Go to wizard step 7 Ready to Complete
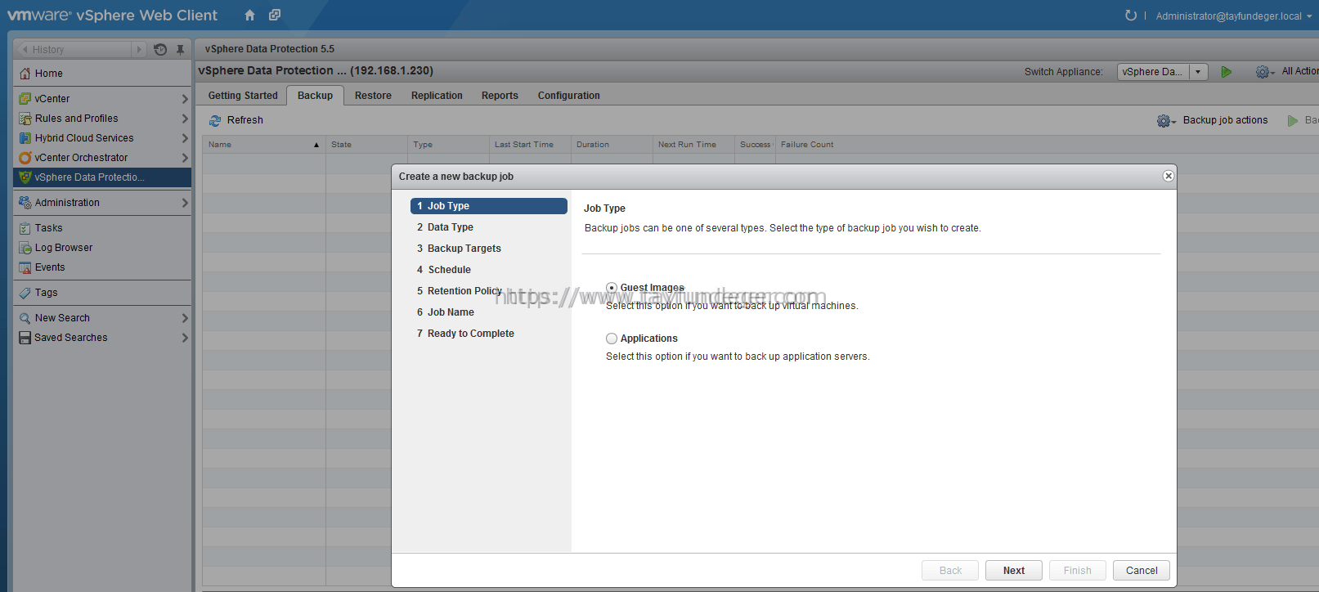The height and width of the screenshot is (592, 1319). coord(489,334)
